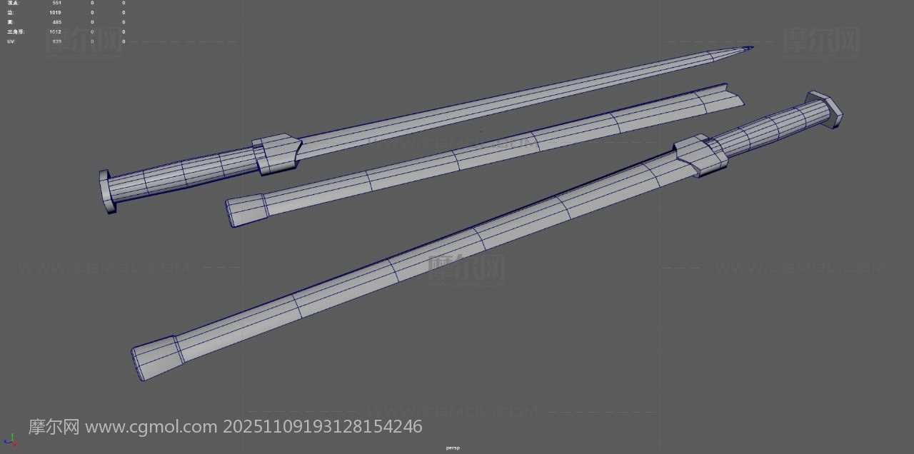Click the persp camera name label
Screen dimensions: 914x454
pyautogui.click(x=453, y=448)
